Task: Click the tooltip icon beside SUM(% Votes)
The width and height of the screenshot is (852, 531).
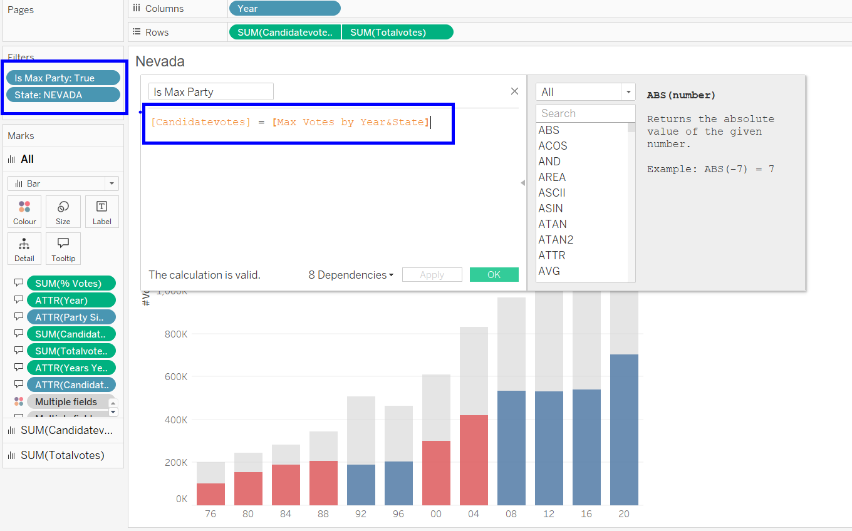Action: point(19,283)
